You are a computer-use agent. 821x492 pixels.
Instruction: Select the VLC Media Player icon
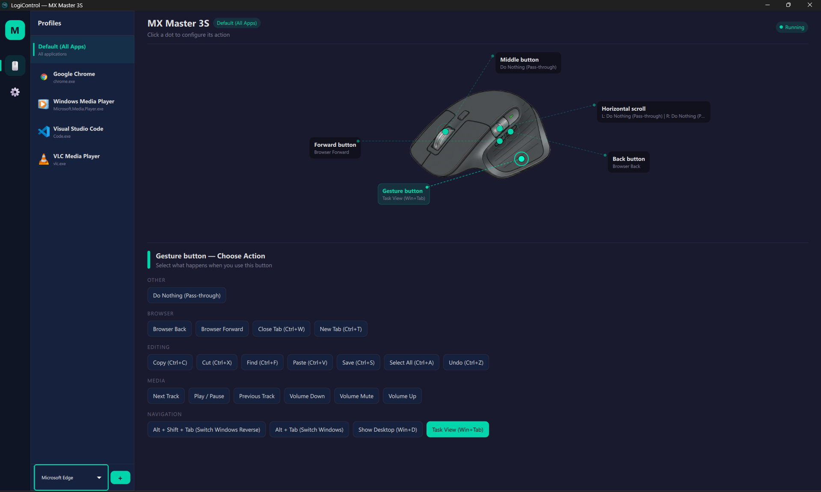click(44, 159)
